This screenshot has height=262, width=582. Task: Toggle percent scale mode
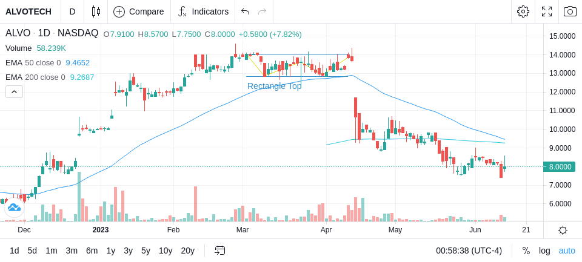(526, 251)
